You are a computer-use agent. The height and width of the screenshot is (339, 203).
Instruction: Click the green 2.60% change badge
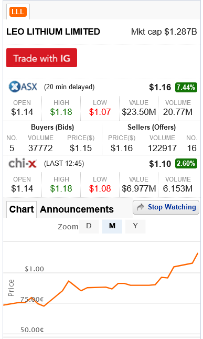click(x=186, y=163)
